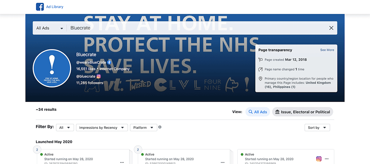Clear the Bluecrate search with X
The image size is (370, 164).
(x=331, y=28)
